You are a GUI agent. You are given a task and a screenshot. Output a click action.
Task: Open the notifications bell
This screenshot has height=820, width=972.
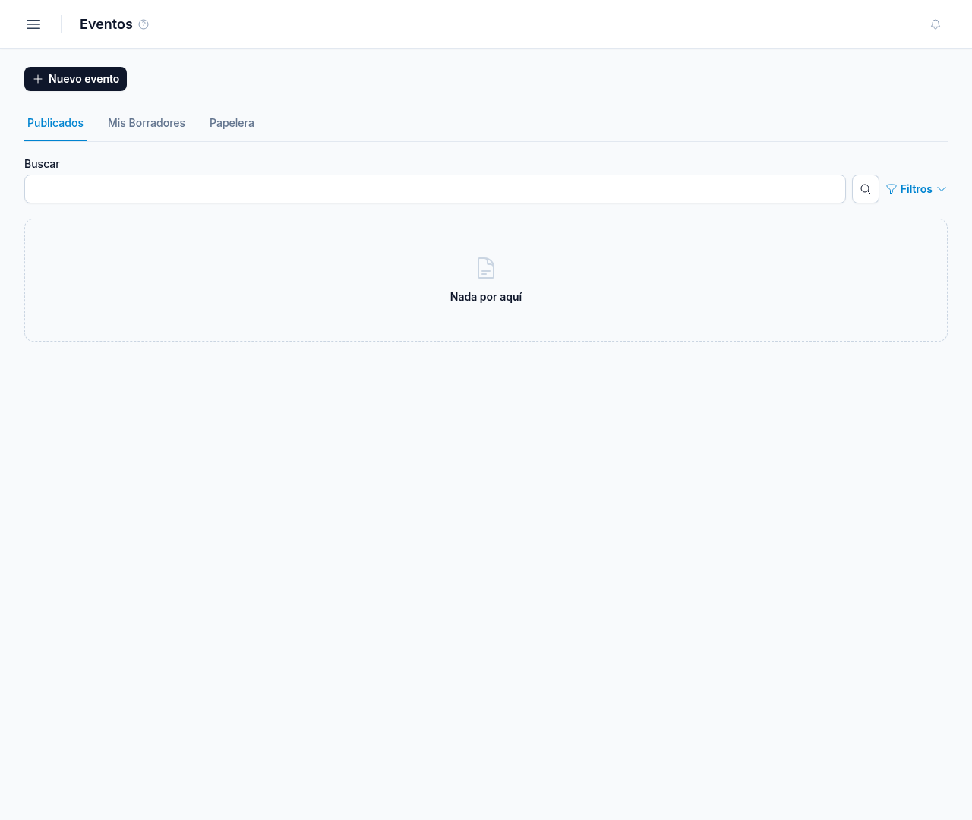point(936,24)
